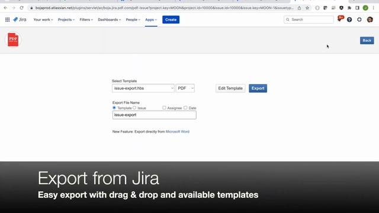This screenshot has height=213, width=379.
Task: Open the PDF format dropdown
Action: 185,88
